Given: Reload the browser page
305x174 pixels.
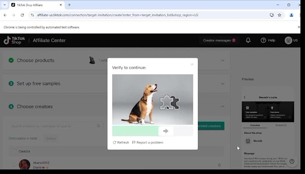Looking at the screenshot, I should point(22,15).
